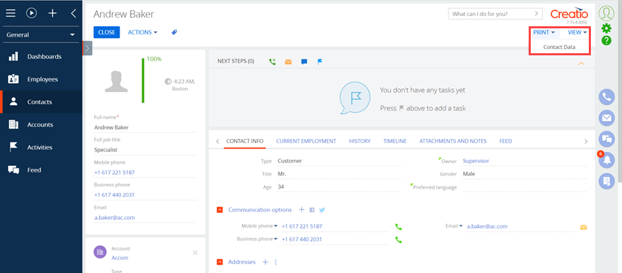Switch to the Timeline tab
The width and height of the screenshot is (622, 273).
coord(395,141)
